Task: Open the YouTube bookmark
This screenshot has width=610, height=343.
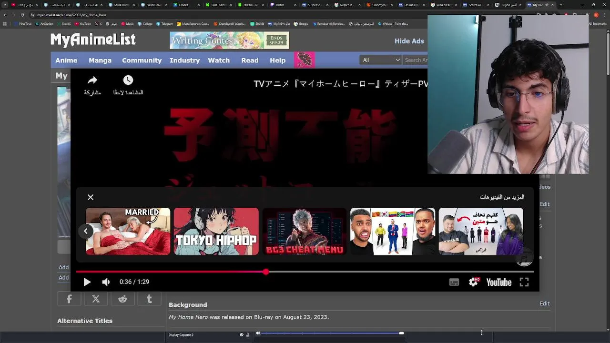Action: pos(82,24)
